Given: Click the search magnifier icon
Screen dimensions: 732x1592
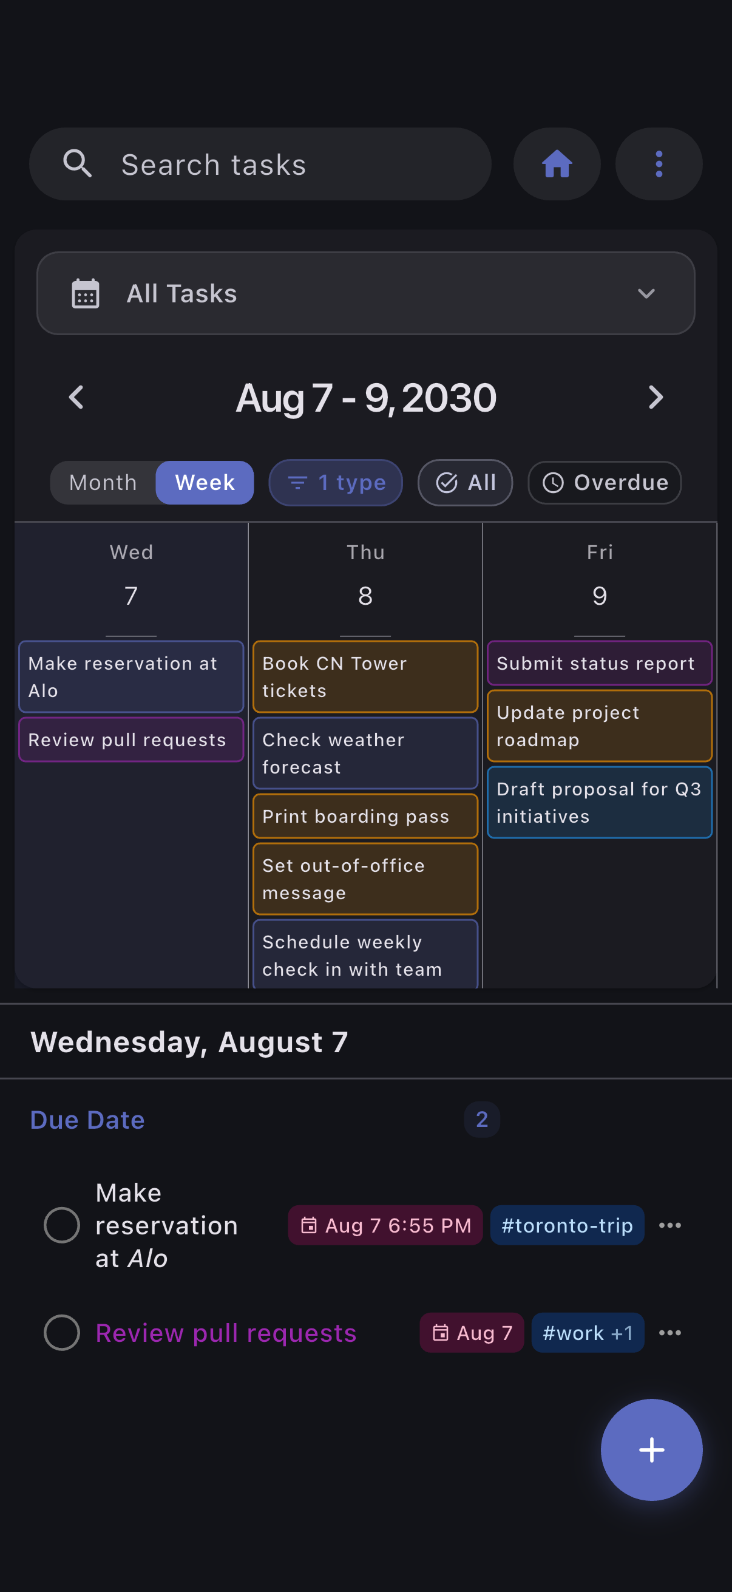Looking at the screenshot, I should coord(78,165).
